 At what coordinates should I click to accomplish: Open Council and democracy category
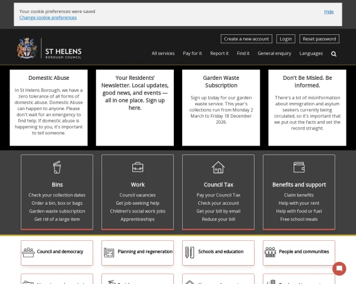click(57, 253)
